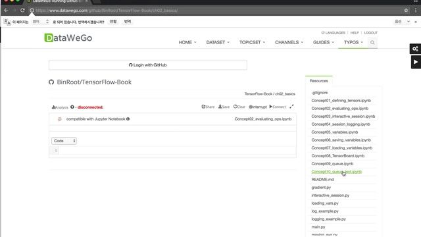Open logging_example.py file

click(x=329, y=219)
